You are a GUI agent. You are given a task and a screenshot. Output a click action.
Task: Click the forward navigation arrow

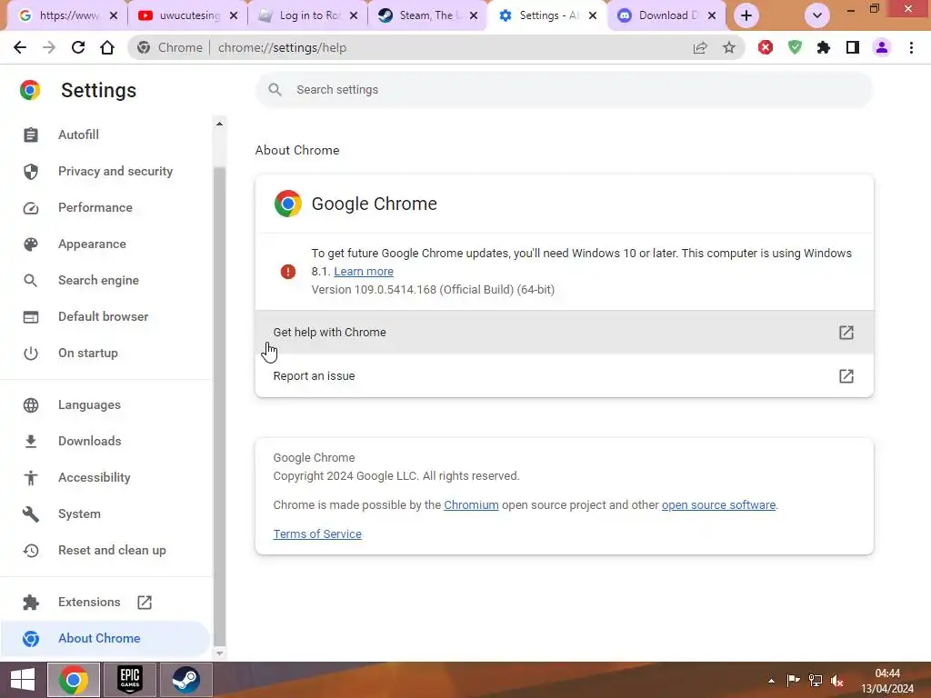pos(49,47)
